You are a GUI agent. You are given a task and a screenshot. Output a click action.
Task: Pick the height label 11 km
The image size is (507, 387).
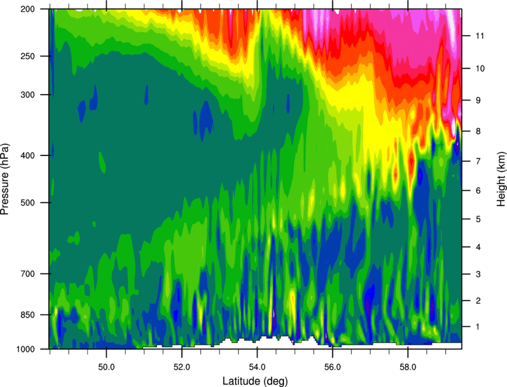[480, 36]
